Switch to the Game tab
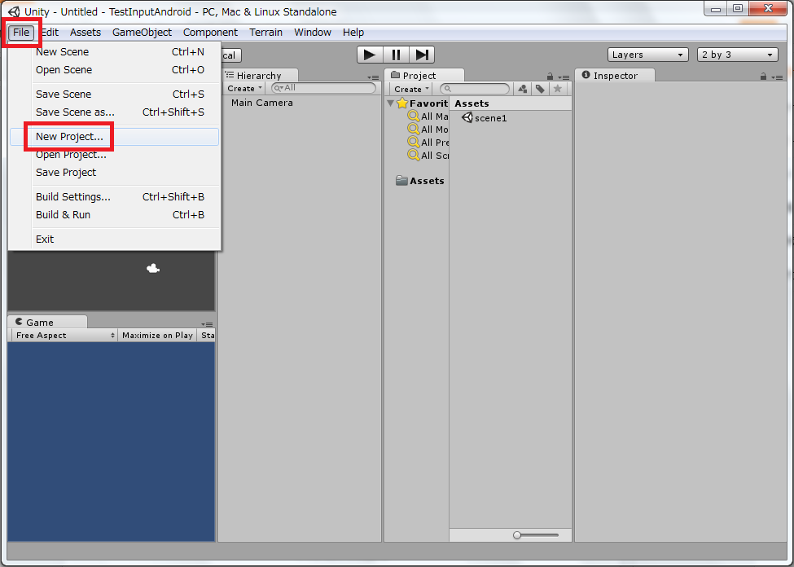Viewport: 794px width, 567px height. [x=47, y=323]
